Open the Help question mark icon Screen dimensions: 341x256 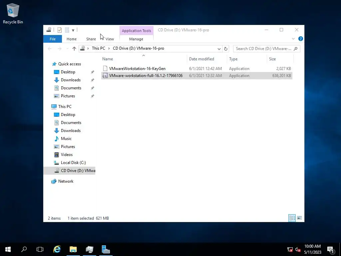301,39
